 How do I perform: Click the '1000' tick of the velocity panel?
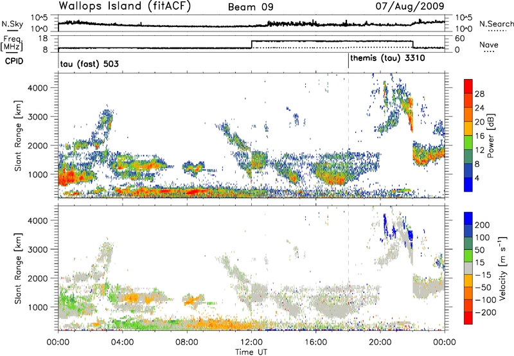[38, 307]
